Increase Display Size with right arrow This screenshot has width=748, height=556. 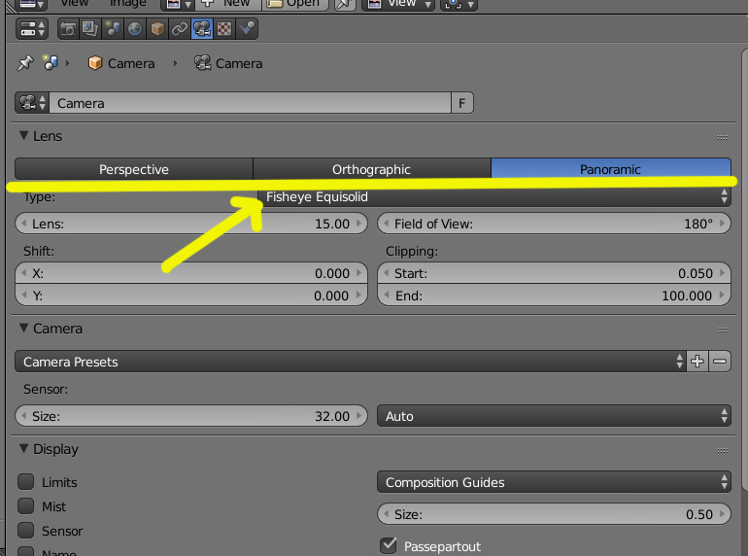click(x=722, y=514)
